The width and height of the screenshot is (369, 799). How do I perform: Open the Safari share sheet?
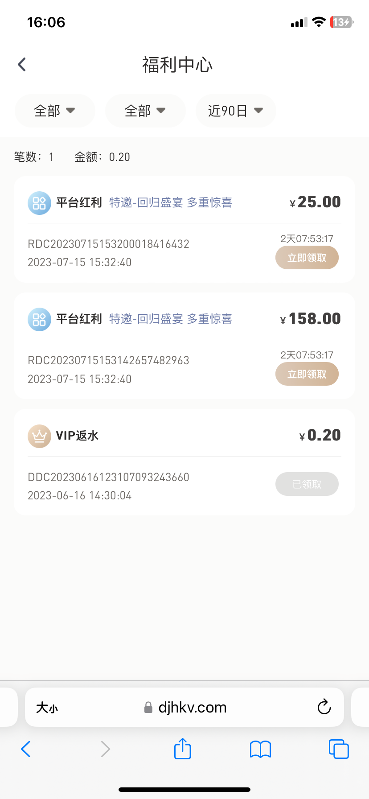click(182, 749)
